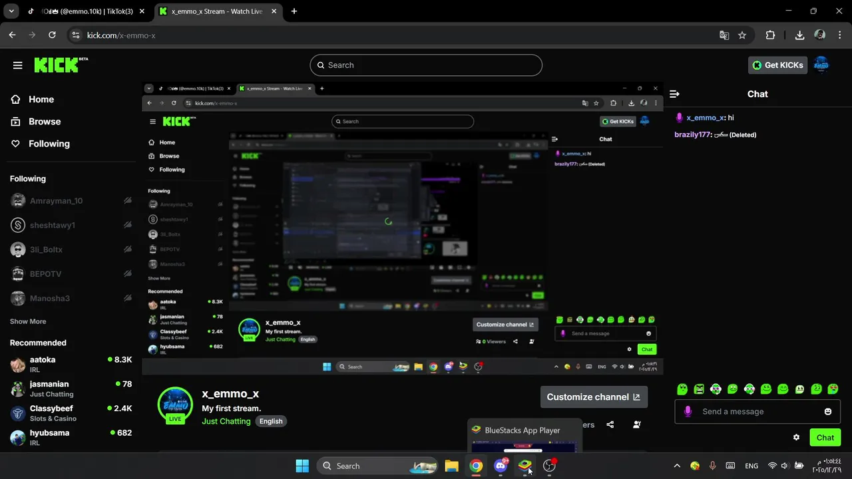Image resolution: width=852 pixels, height=479 pixels.
Task: Close the TikTok browser tab
Action: 143,11
